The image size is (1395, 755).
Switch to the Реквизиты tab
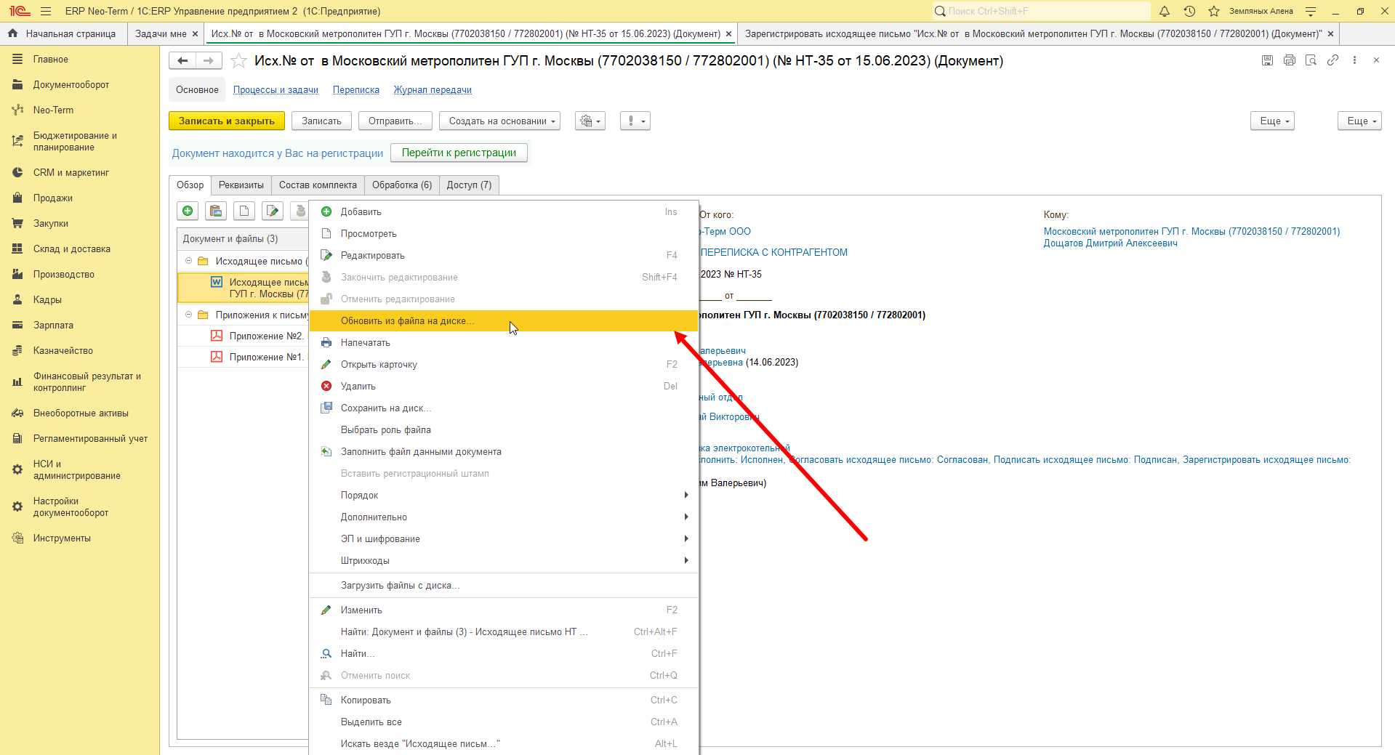[241, 185]
